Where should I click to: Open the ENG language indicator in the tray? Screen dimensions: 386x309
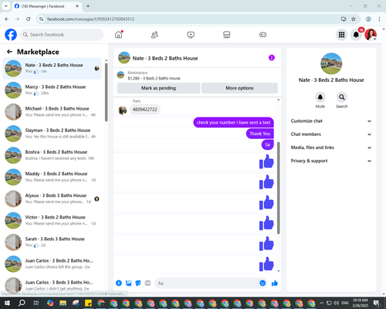(345, 303)
